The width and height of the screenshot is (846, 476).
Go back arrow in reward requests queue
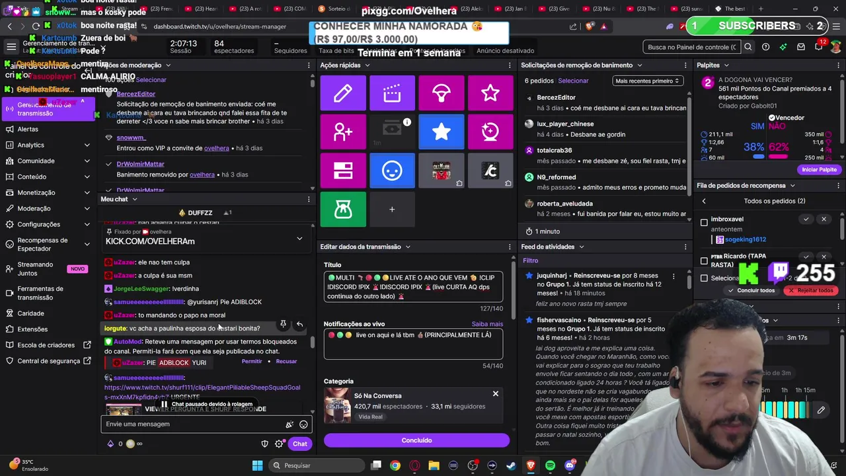[x=704, y=201]
